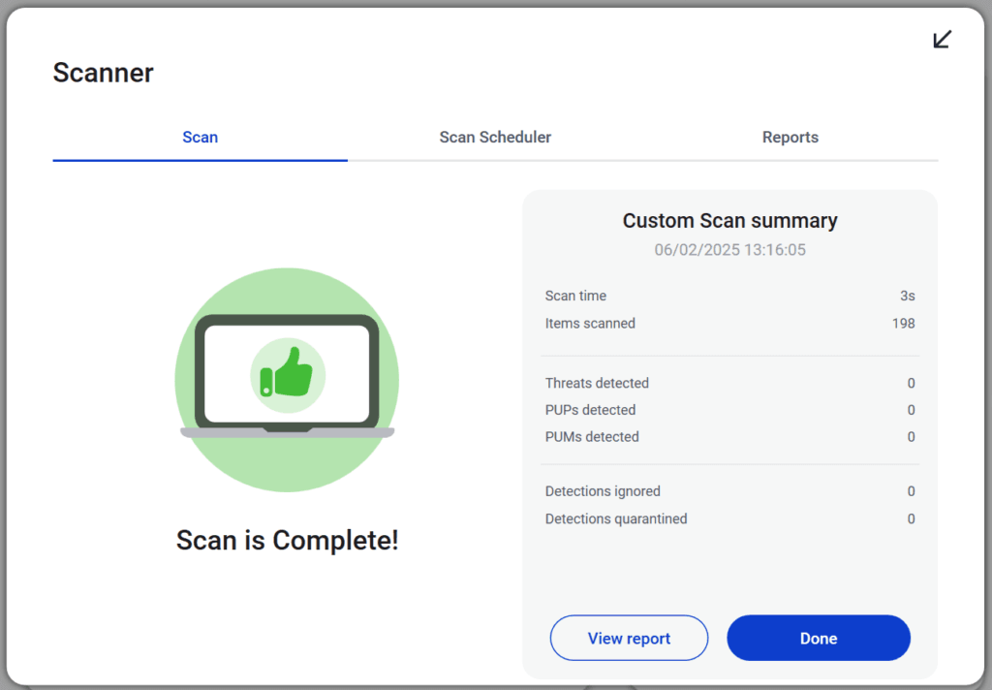Image resolution: width=992 pixels, height=690 pixels.
Task: Click the Custom Scan summary title
Action: click(729, 220)
